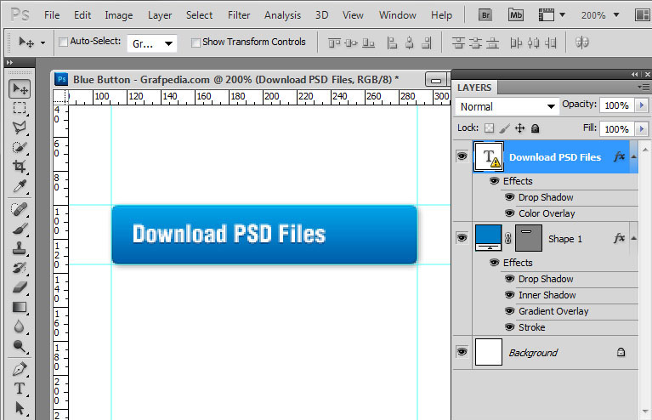Screen dimensions: 652x420
Task: Select the Shape 1 vector mask thumbnail
Action: (x=529, y=238)
